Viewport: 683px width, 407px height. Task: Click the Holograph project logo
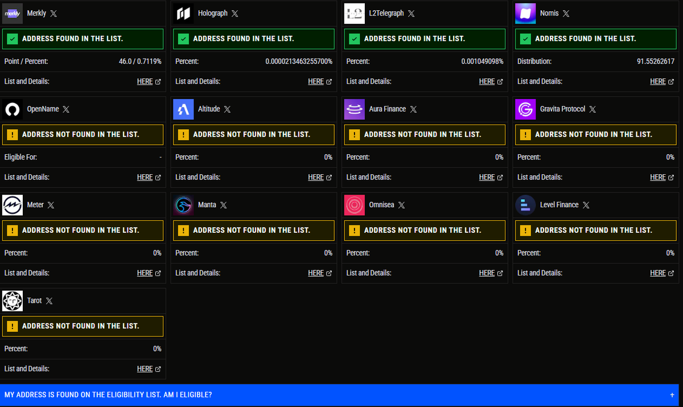pyautogui.click(x=183, y=13)
